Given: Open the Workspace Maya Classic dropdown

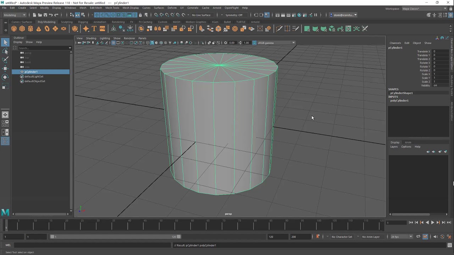Looking at the screenshot, I should point(425,8).
